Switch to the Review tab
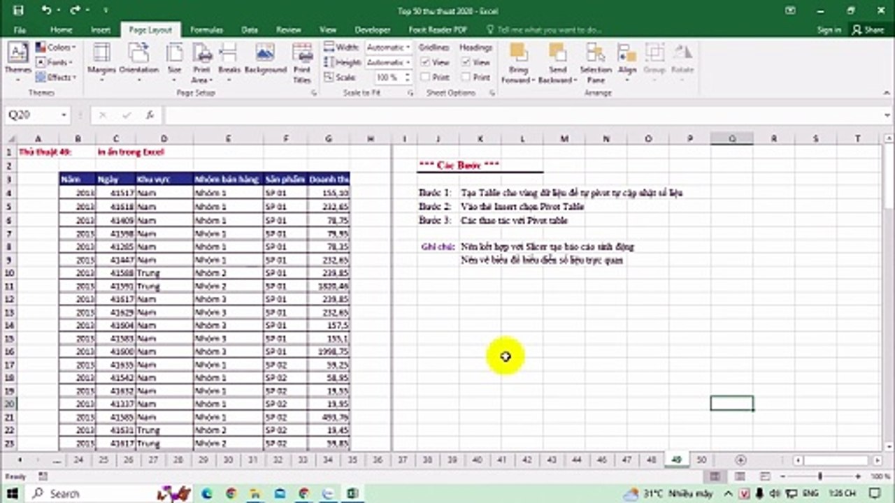895x503 pixels. (288, 30)
